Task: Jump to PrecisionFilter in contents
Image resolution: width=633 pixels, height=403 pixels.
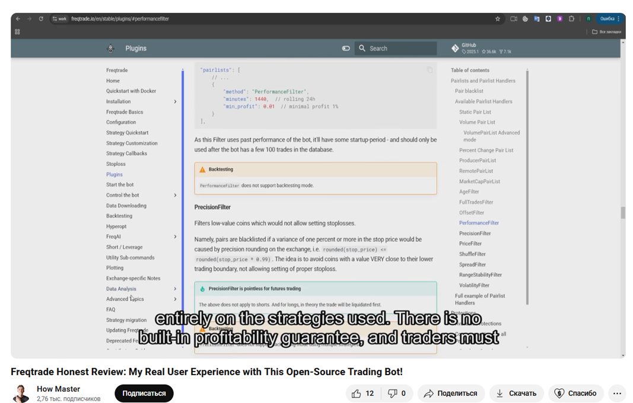Action: pyautogui.click(x=475, y=234)
